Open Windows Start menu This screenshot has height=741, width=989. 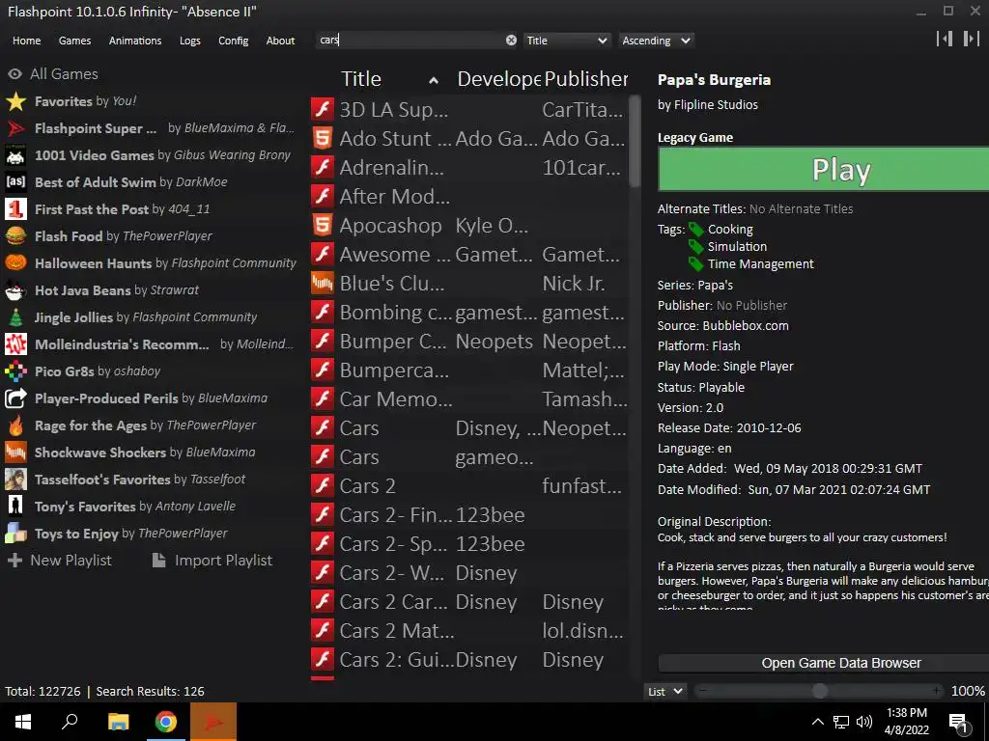tap(23, 722)
